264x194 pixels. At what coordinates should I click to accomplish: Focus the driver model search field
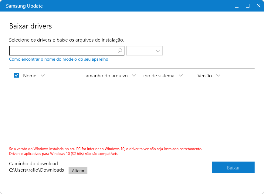click(67, 51)
